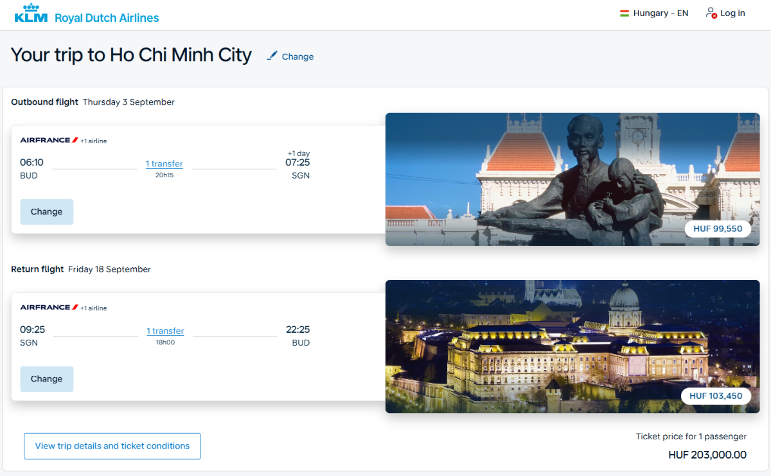This screenshot has width=771, height=476.
Task: Click the Hungary flag icon
Action: point(624,13)
